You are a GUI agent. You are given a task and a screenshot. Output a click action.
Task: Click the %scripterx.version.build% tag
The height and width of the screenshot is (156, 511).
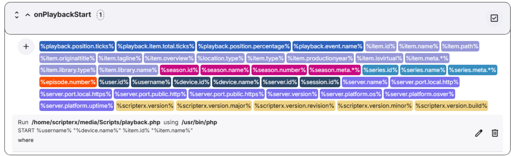tap(452, 105)
